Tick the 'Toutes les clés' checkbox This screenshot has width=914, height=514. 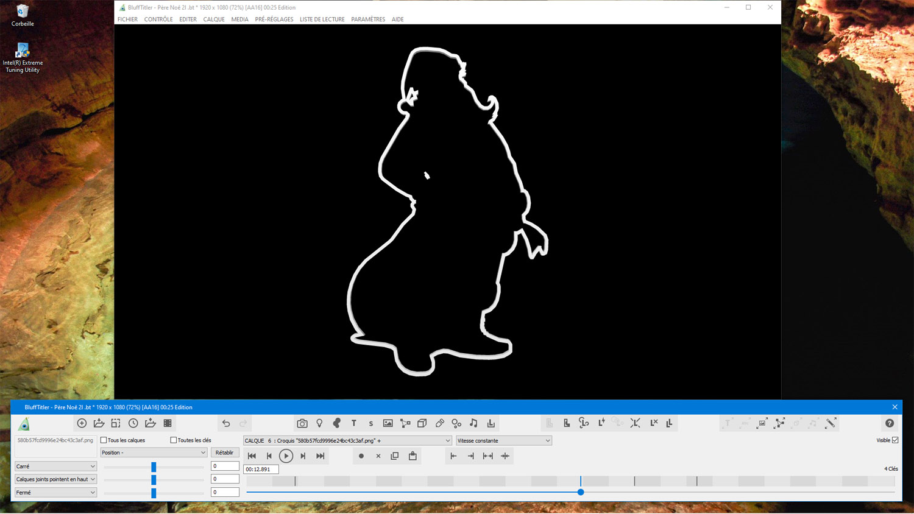174,440
